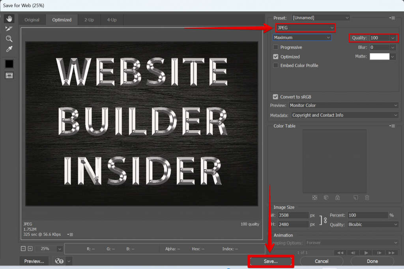Click the Save button
Viewport: 404px width, 269px height.
tap(271, 261)
